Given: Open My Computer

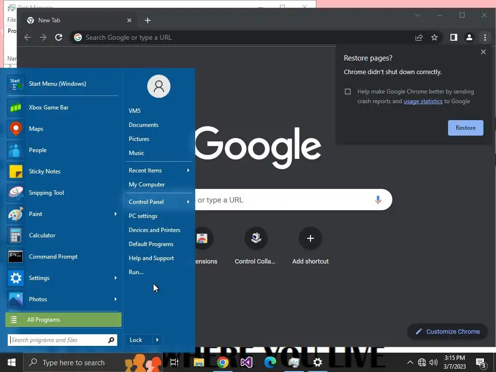Looking at the screenshot, I should pos(147,185).
